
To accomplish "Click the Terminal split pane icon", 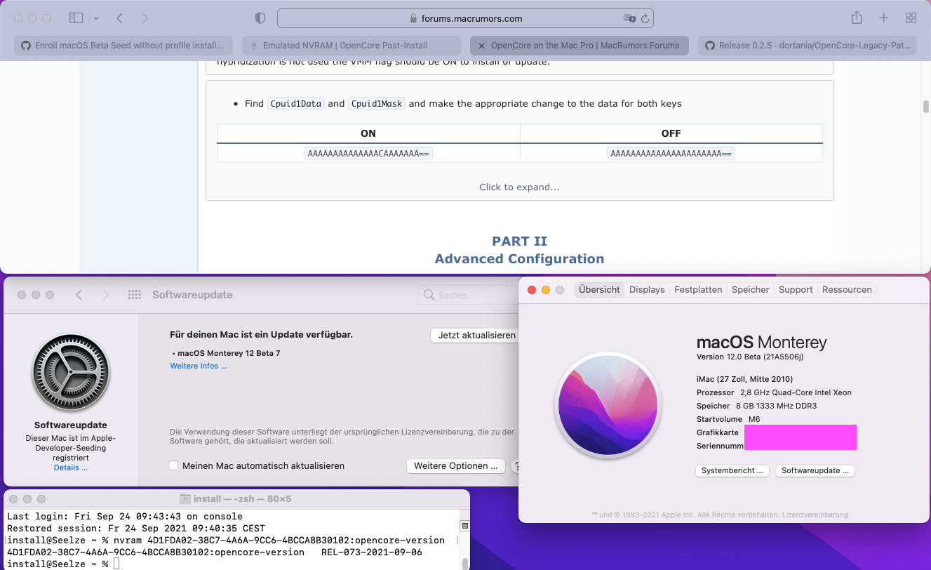I will 464,526.
